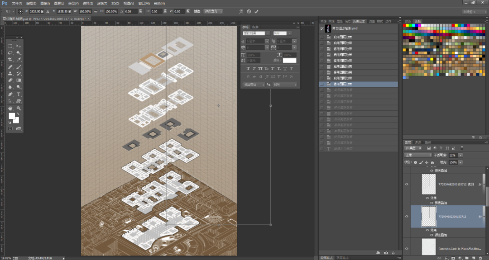Open the 滤镜(T) menu

(102, 3)
